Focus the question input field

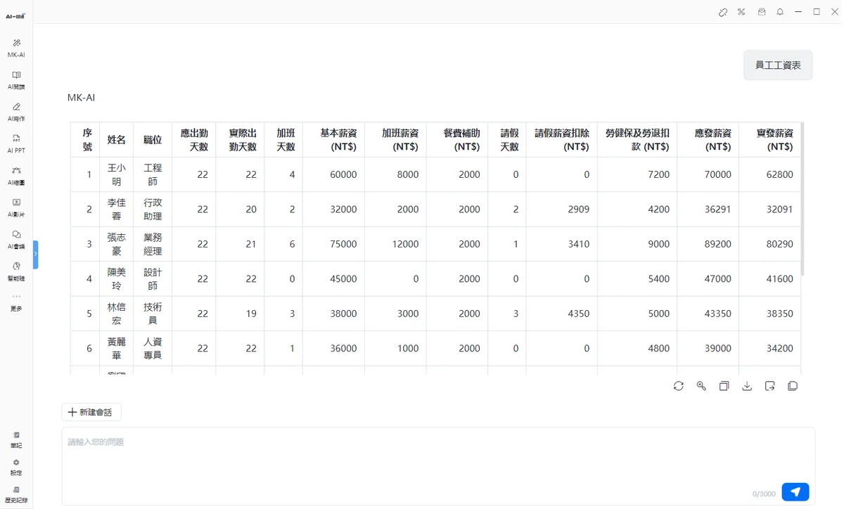coord(438,465)
